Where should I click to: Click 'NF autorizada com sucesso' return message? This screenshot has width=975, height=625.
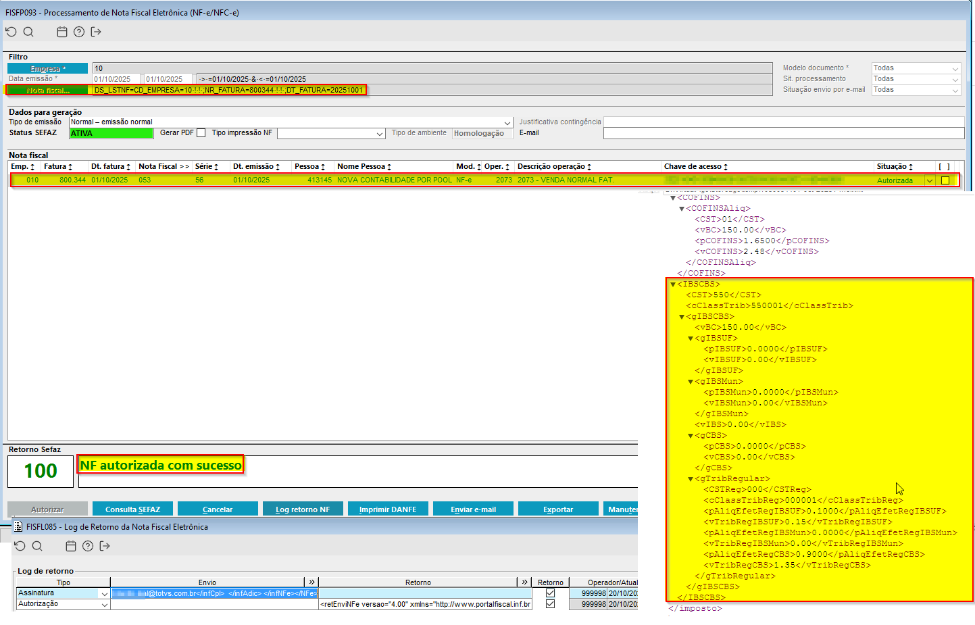[x=161, y=465]
